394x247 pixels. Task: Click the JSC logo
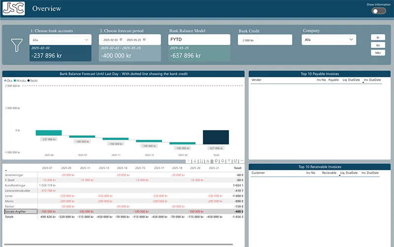[x=13, y=9]
